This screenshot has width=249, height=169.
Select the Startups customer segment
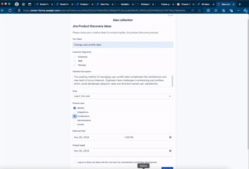[74, 65]
